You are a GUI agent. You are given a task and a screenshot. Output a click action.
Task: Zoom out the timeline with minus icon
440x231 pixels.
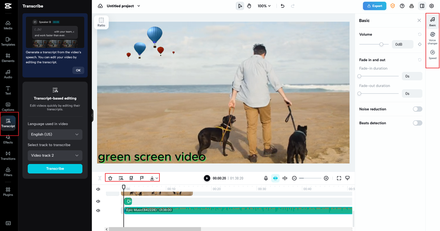click(x=294, y=178)
